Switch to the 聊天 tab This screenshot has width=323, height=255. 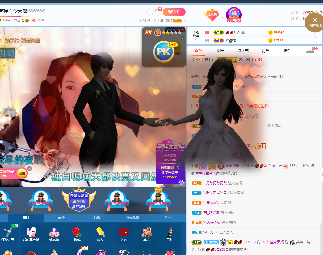(221, 51)
